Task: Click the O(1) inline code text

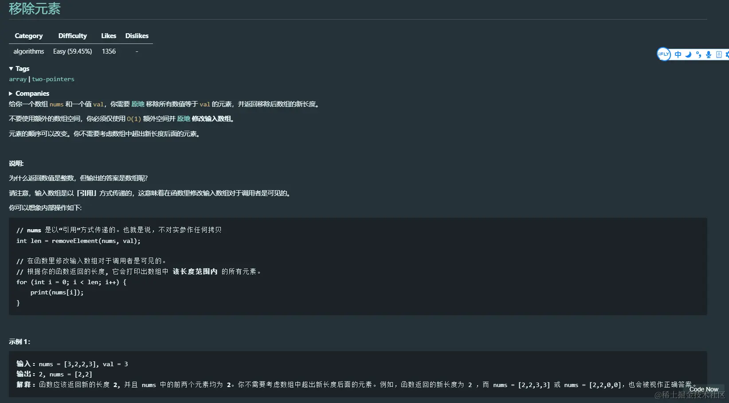Action: coord(134,119)
